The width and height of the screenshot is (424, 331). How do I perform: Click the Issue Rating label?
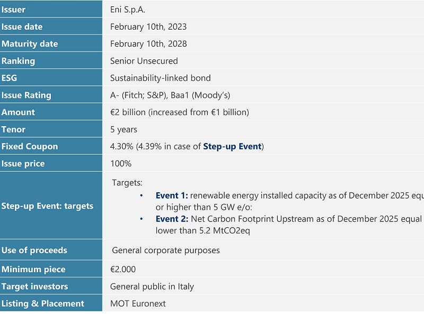pos(26,95)
